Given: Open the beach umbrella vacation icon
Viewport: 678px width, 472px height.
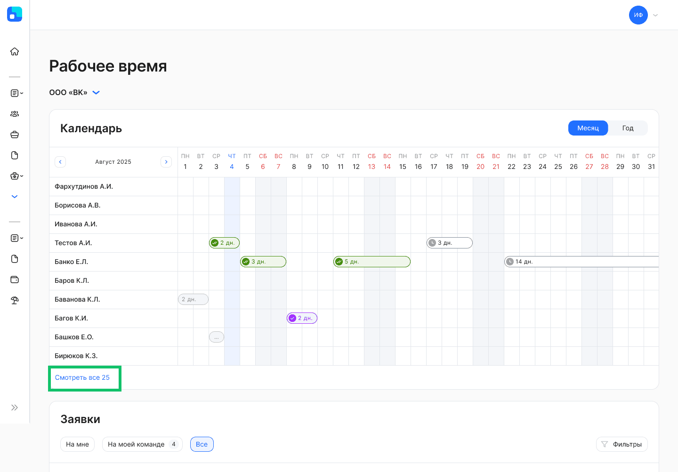Looking at the screenshot, I should tap(15, 300).
